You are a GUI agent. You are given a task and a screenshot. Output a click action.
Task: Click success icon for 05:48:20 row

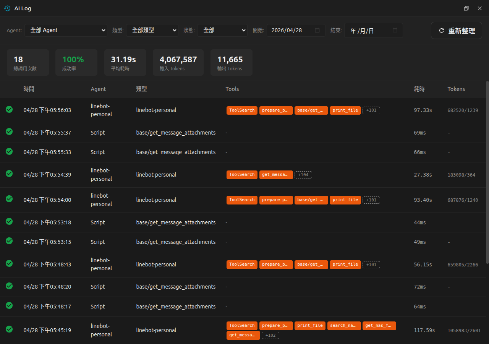pos(9,286)
